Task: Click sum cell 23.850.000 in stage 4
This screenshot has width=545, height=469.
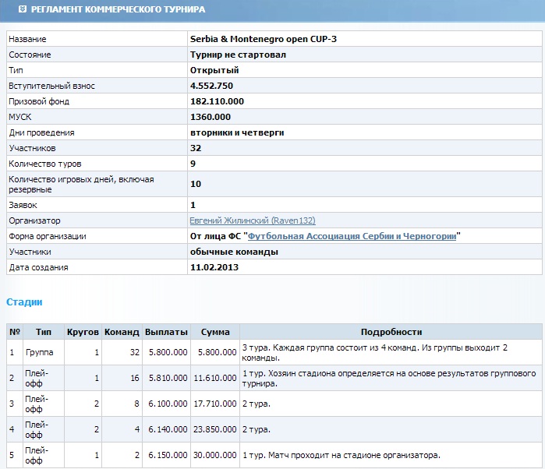Action: [215, 429]
